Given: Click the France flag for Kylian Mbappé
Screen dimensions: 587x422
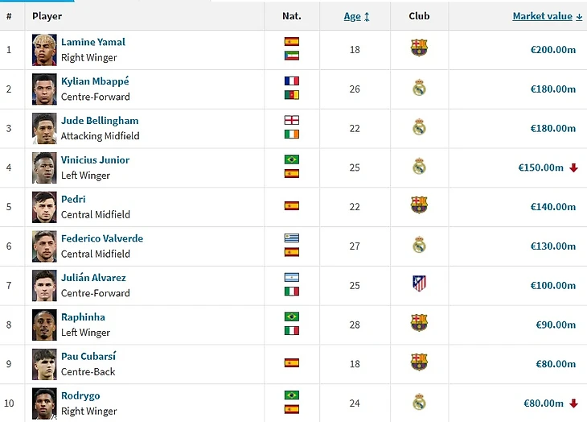Looking at the screenshot, I should [x=291, y=81].
